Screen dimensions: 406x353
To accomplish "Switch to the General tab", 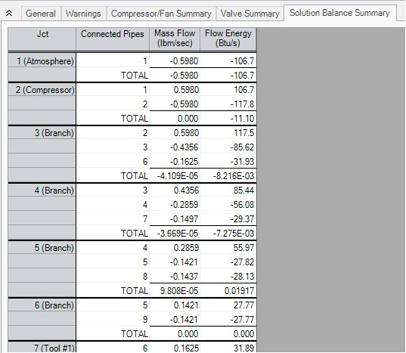I will [x=41, y=14].
